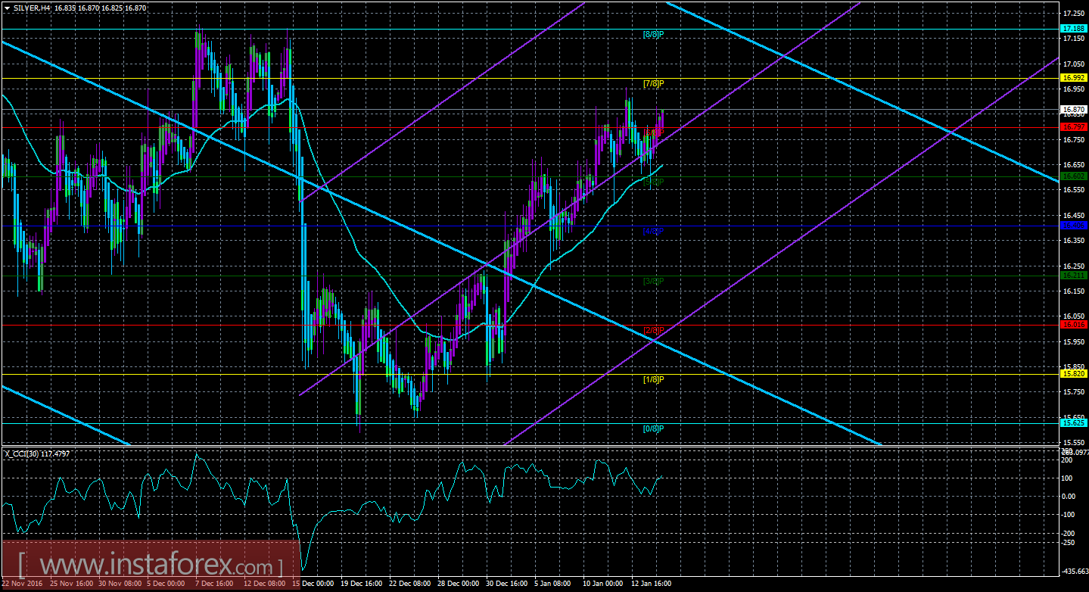Click the [3/8]P Murrey level label
The image size is (1089, 592).
tap(653, 281)
